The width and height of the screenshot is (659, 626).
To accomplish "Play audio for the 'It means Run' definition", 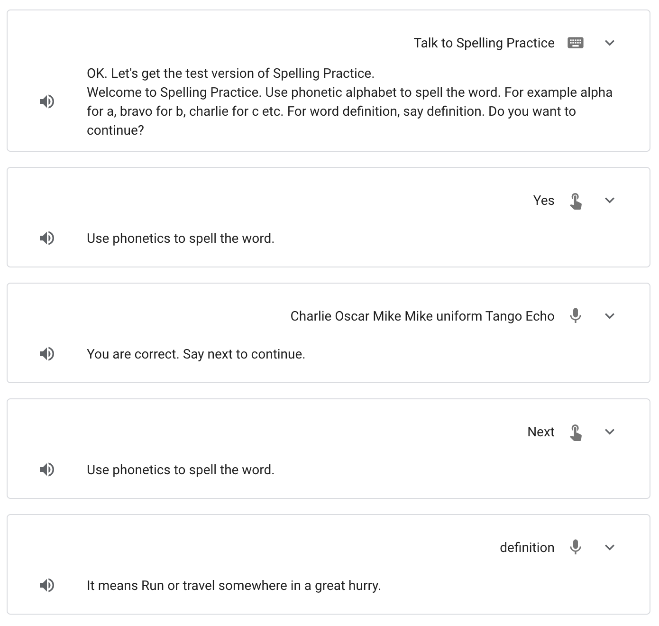I will [47, 585].
